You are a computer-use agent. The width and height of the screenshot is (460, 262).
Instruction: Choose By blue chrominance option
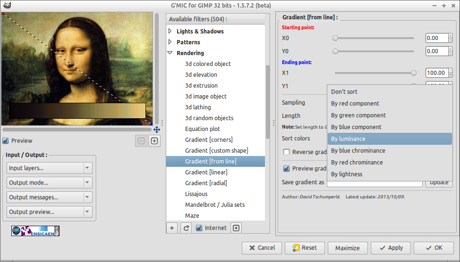(x=390, y=150)
